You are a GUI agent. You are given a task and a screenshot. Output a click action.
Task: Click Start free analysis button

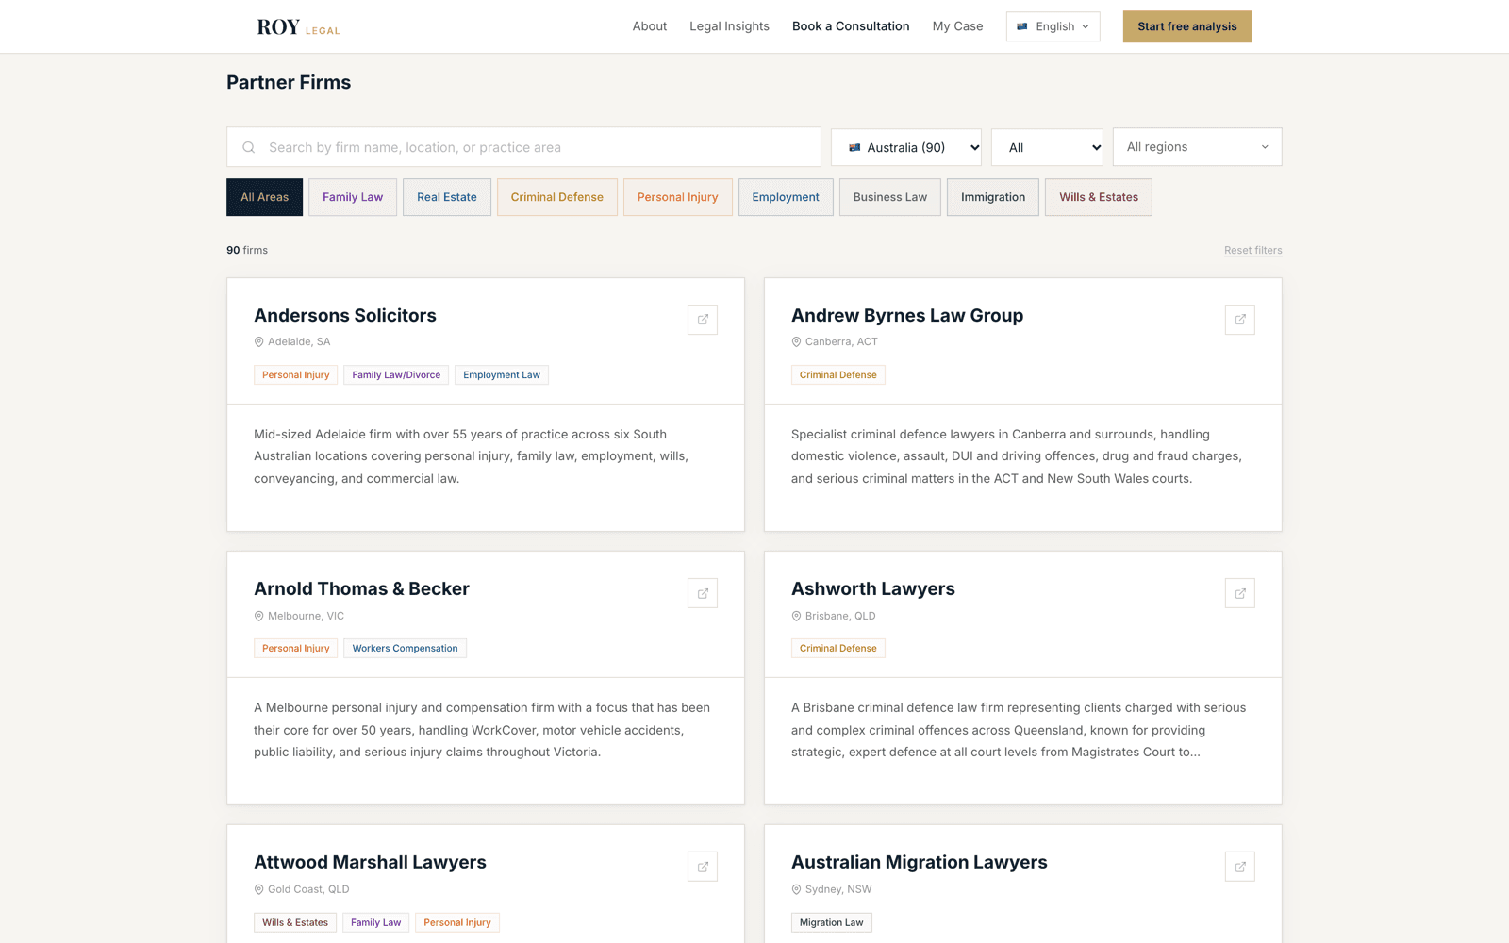pos(1187,26)
